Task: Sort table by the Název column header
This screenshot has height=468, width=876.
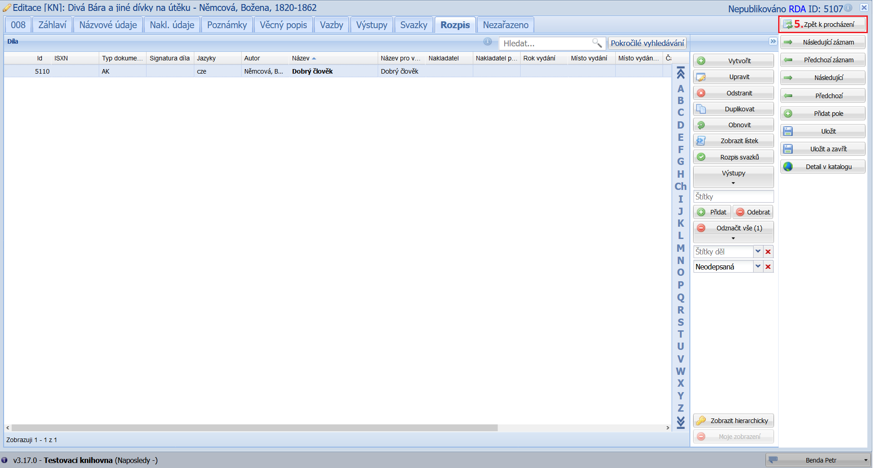Action: 301,58
